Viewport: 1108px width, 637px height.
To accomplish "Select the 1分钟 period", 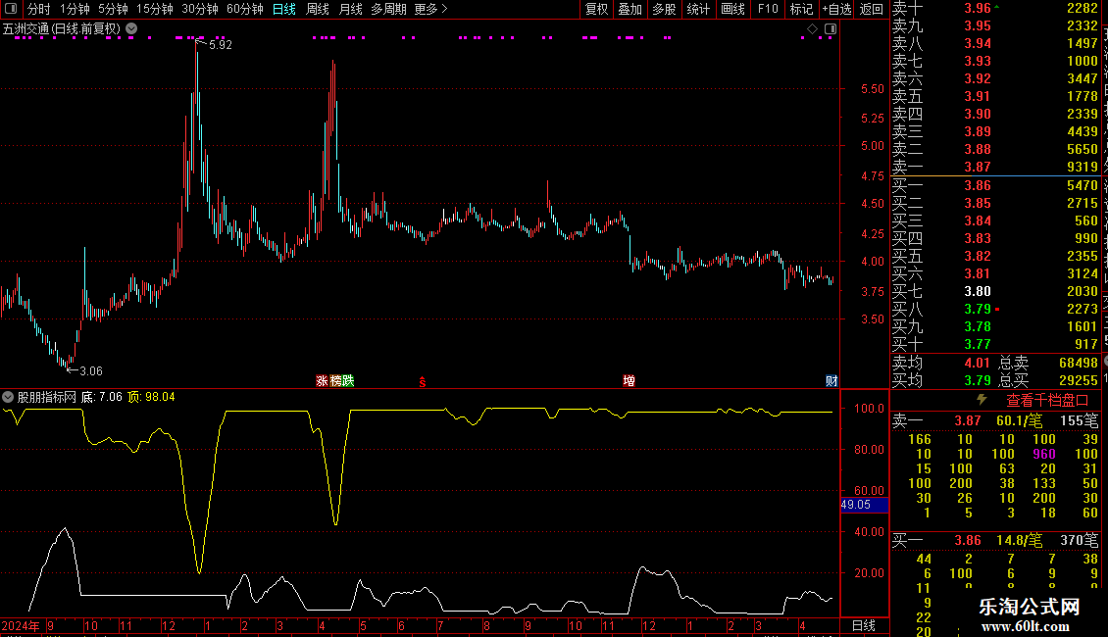I will point(75,9).
